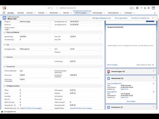Click the search magnifier icon
The image size is (159, 119).
(57, 8)
